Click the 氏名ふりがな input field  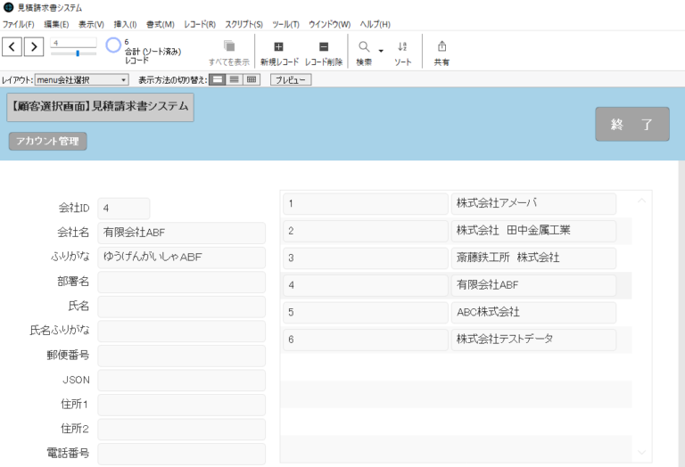(181, 331)
